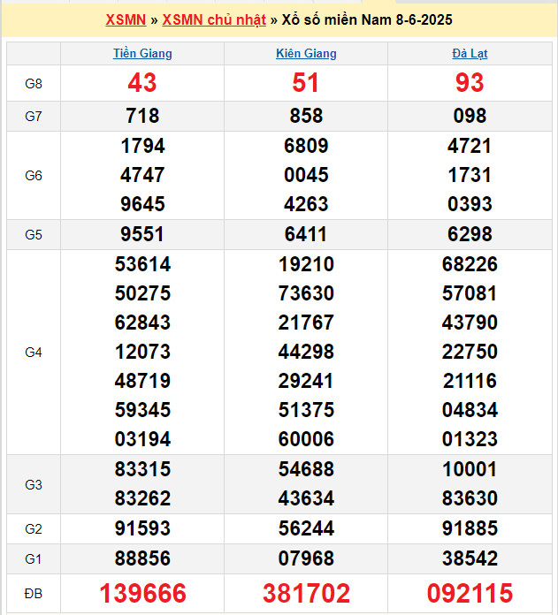Click the G3 number 43634
Image resolution: width=558 pixels, height=615 pixels.
pos(306,498)
